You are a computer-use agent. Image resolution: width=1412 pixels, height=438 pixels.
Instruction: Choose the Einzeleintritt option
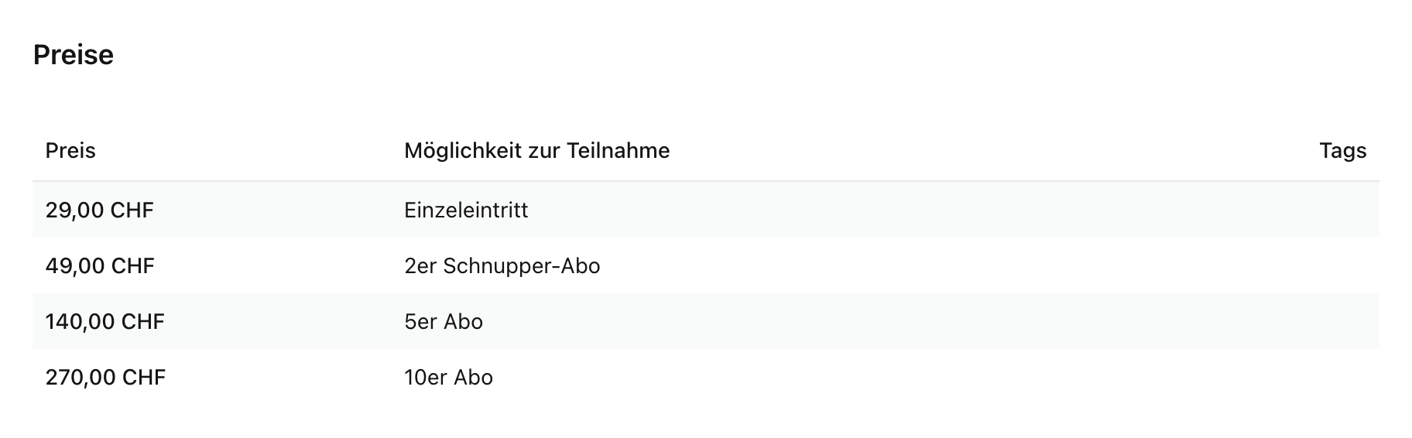466,210
